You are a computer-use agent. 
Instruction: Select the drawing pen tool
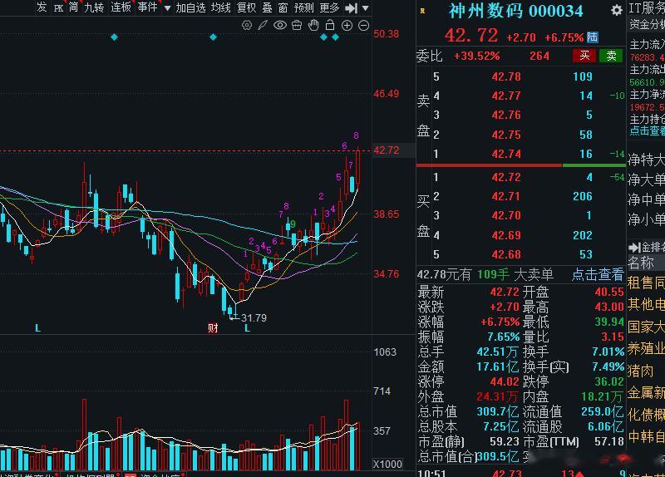(263, 26)
